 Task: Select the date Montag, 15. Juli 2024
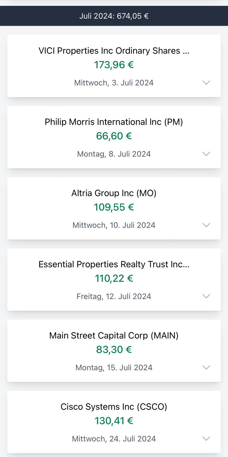click(114, 367)
